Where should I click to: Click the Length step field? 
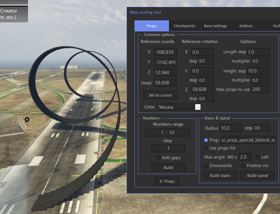[258, 52]
